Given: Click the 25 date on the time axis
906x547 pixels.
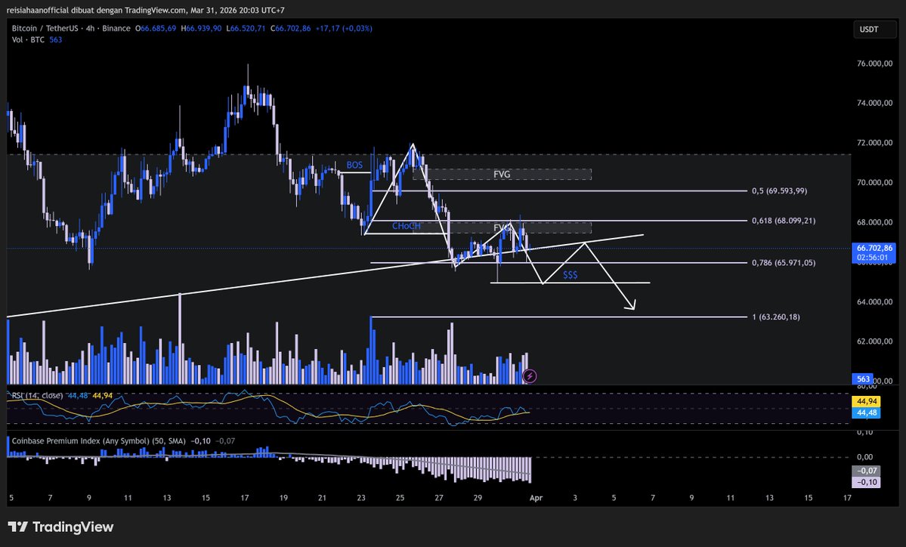Looking at the screenshot, I should pyautogui.click(x=400, y=497).
